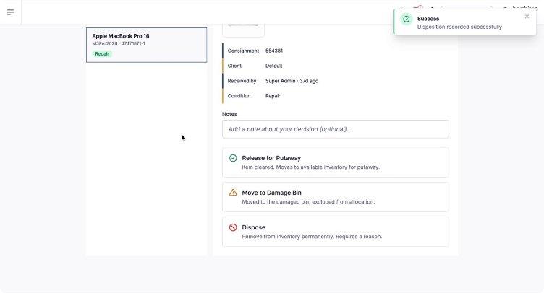Click the Disposition recorded successfully message
The height and width of the screenshot is (293, 544).
pyautogui.click(x=459, y=27)
